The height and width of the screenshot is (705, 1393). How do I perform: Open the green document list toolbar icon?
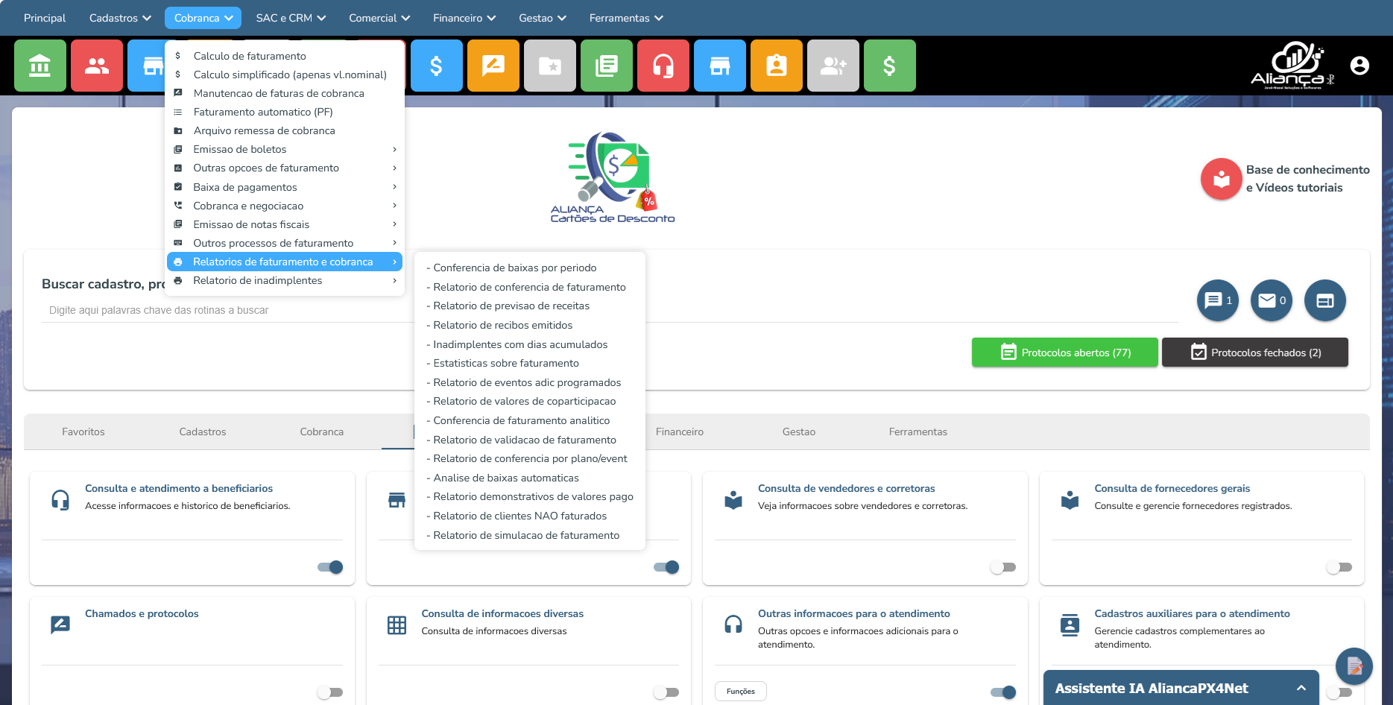point(607,66)
